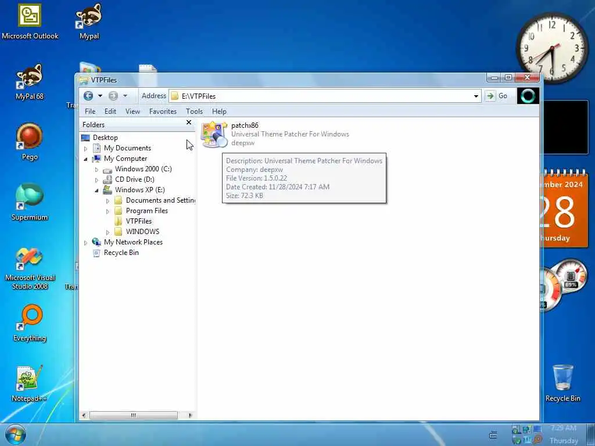Collapse Windows XP (E:) drive node
595x446 pixels.
96,190
